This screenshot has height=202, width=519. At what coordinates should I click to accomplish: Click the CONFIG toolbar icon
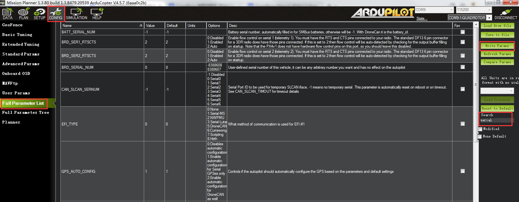[x=56, y=14]
